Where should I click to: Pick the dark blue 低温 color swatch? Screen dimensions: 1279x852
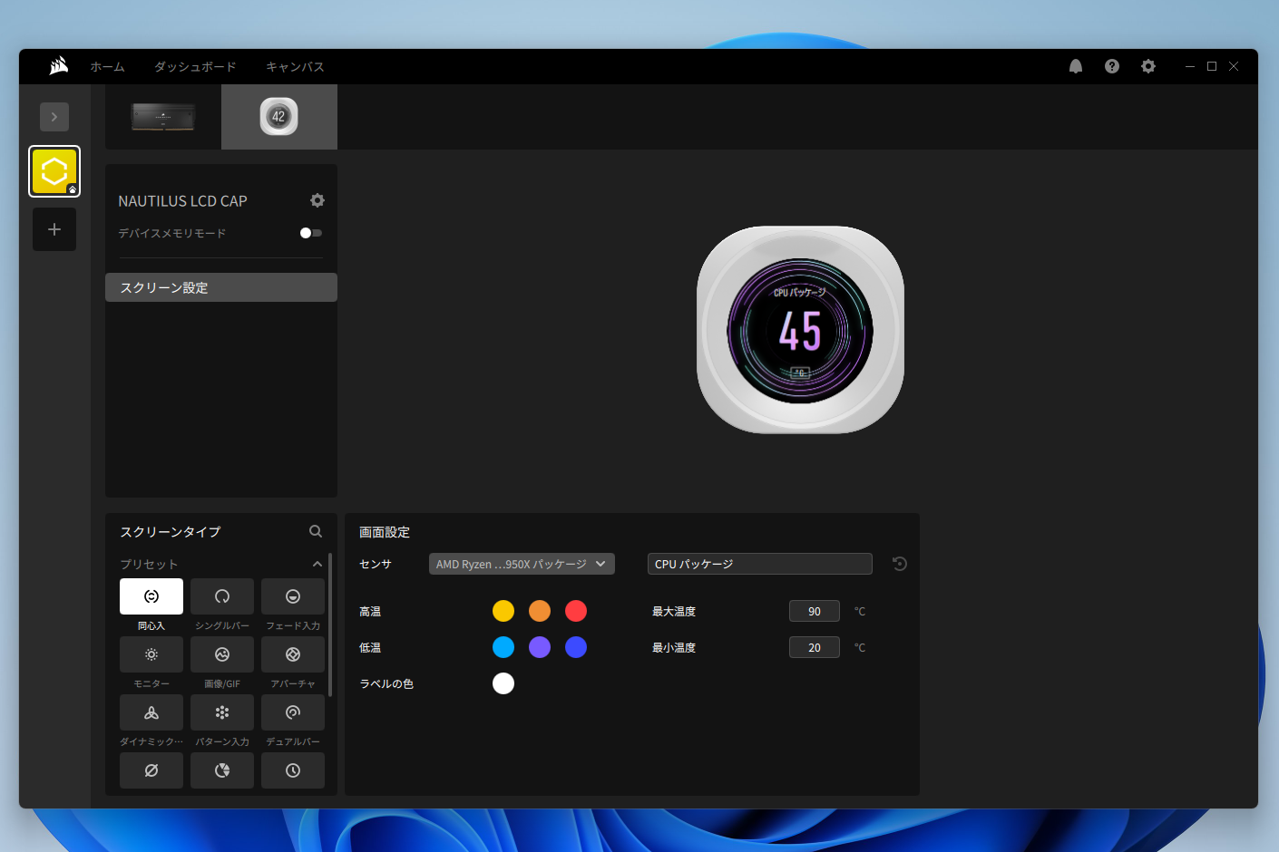tap(576, 647)
